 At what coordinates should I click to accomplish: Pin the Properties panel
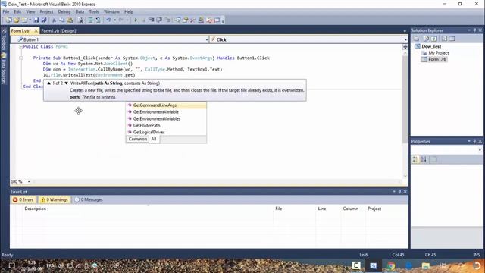[x=475, y=141]
